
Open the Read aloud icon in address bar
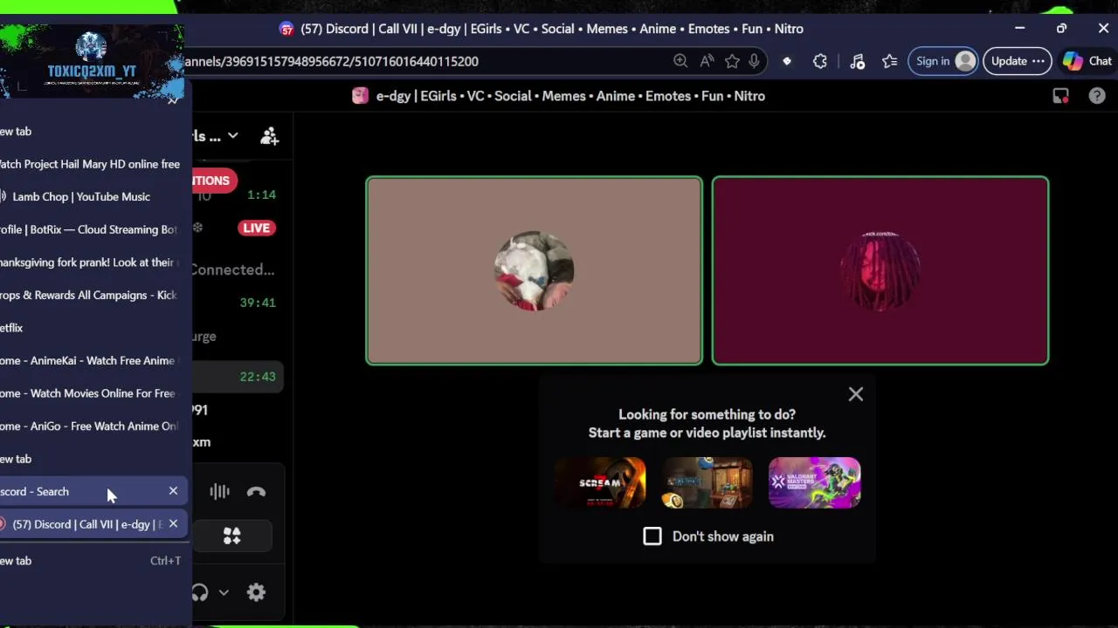pos(707,61)
